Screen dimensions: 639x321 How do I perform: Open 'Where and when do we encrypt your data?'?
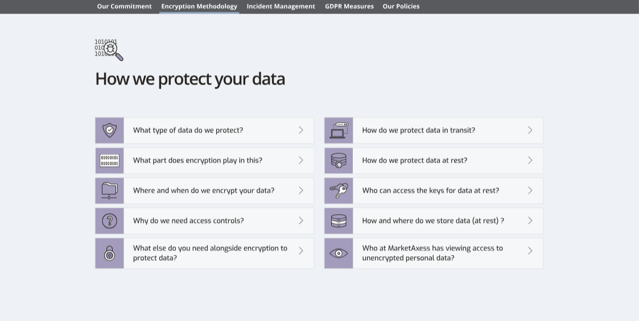click(x=203, y=190)
